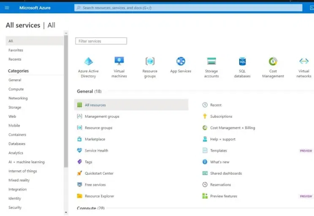Choose AI + machine learning category
Image resolution: width=314 pixels, height=216 pixels.
pos(27,162)
